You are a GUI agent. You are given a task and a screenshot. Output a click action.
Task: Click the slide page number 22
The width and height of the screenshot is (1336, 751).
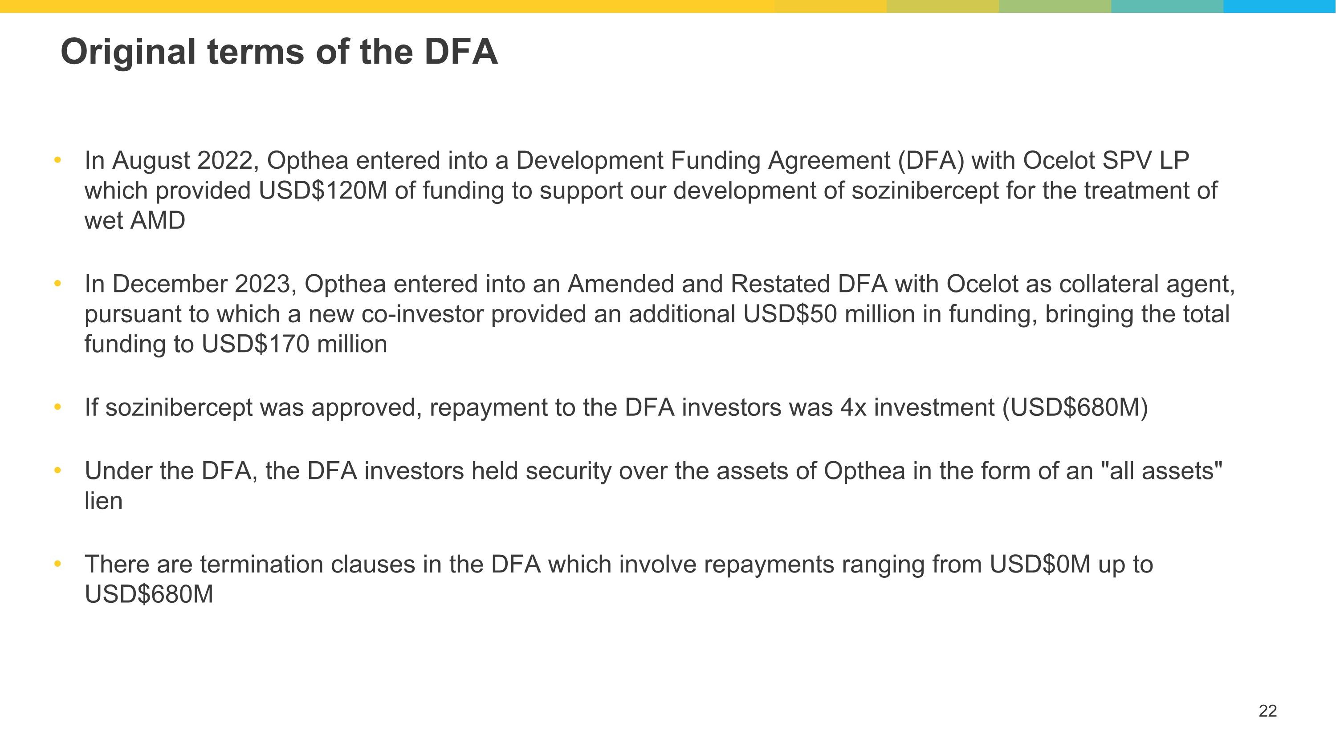[x=1267, y=711]
